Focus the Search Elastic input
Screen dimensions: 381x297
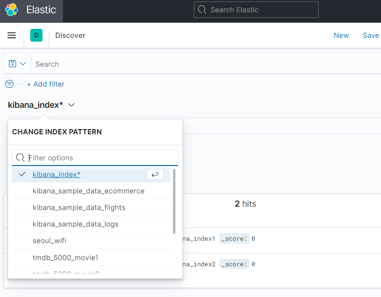pos(256,10)
